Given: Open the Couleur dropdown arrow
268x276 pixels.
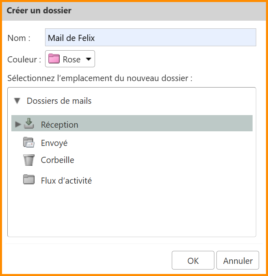Looking at the screenshot, I should click(x=89, y=59).
